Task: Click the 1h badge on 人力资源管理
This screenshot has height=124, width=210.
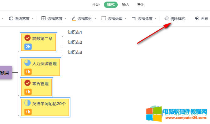Action: (28, 72)
